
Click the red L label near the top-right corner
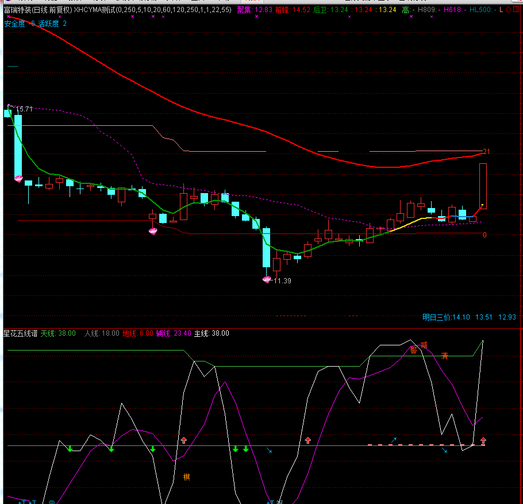[501, 10]
